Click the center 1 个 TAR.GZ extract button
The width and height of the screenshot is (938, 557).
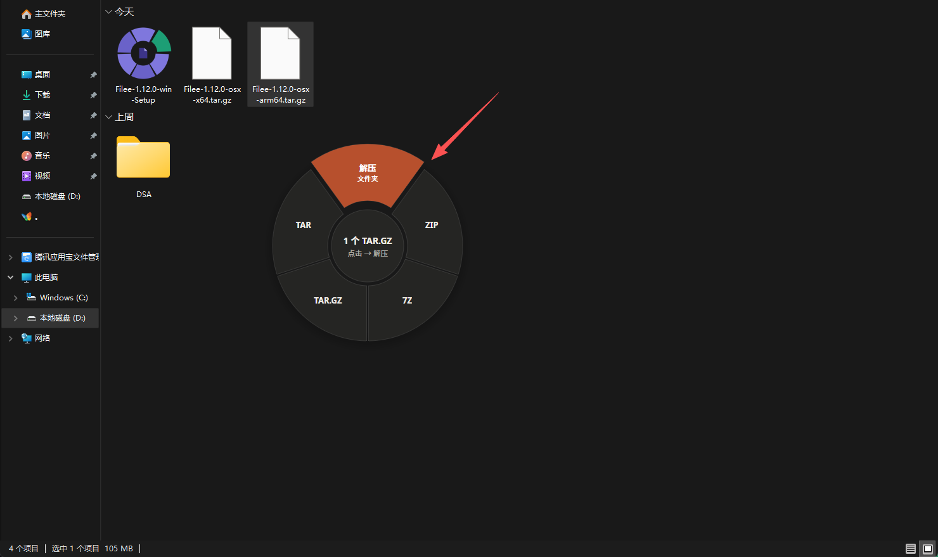pos(368,246)
